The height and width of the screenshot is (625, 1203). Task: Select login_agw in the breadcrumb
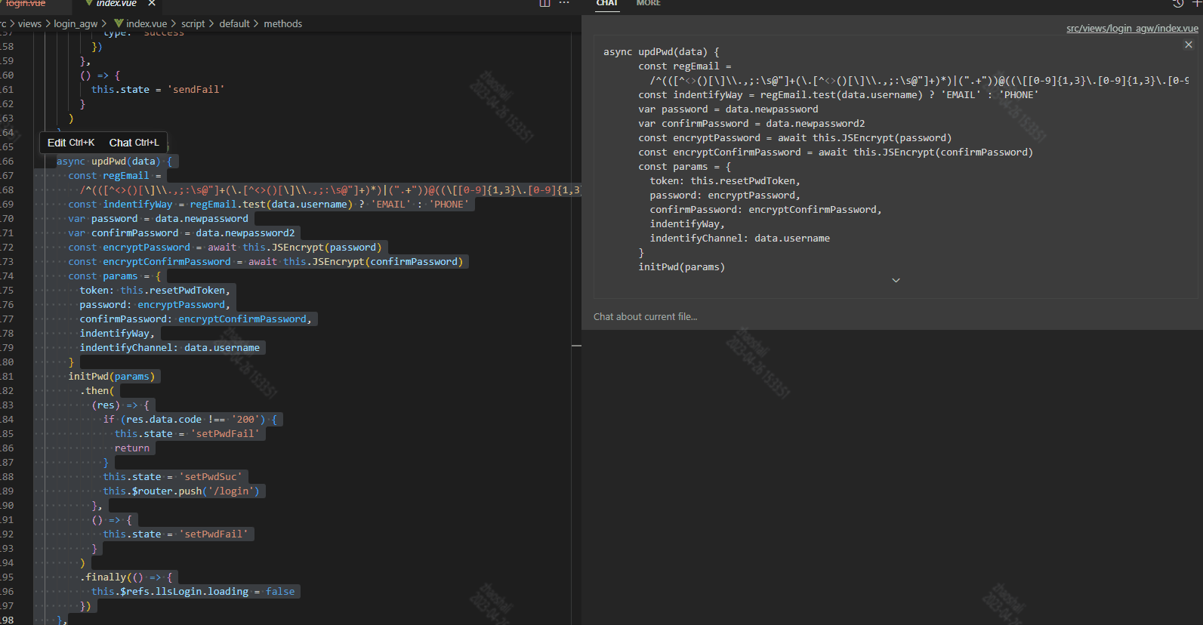[x=76, y=24]
